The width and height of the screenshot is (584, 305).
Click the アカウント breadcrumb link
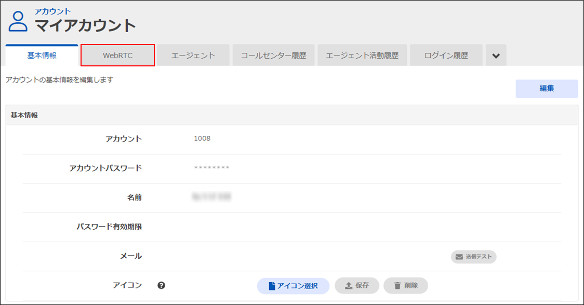(52, 11)
